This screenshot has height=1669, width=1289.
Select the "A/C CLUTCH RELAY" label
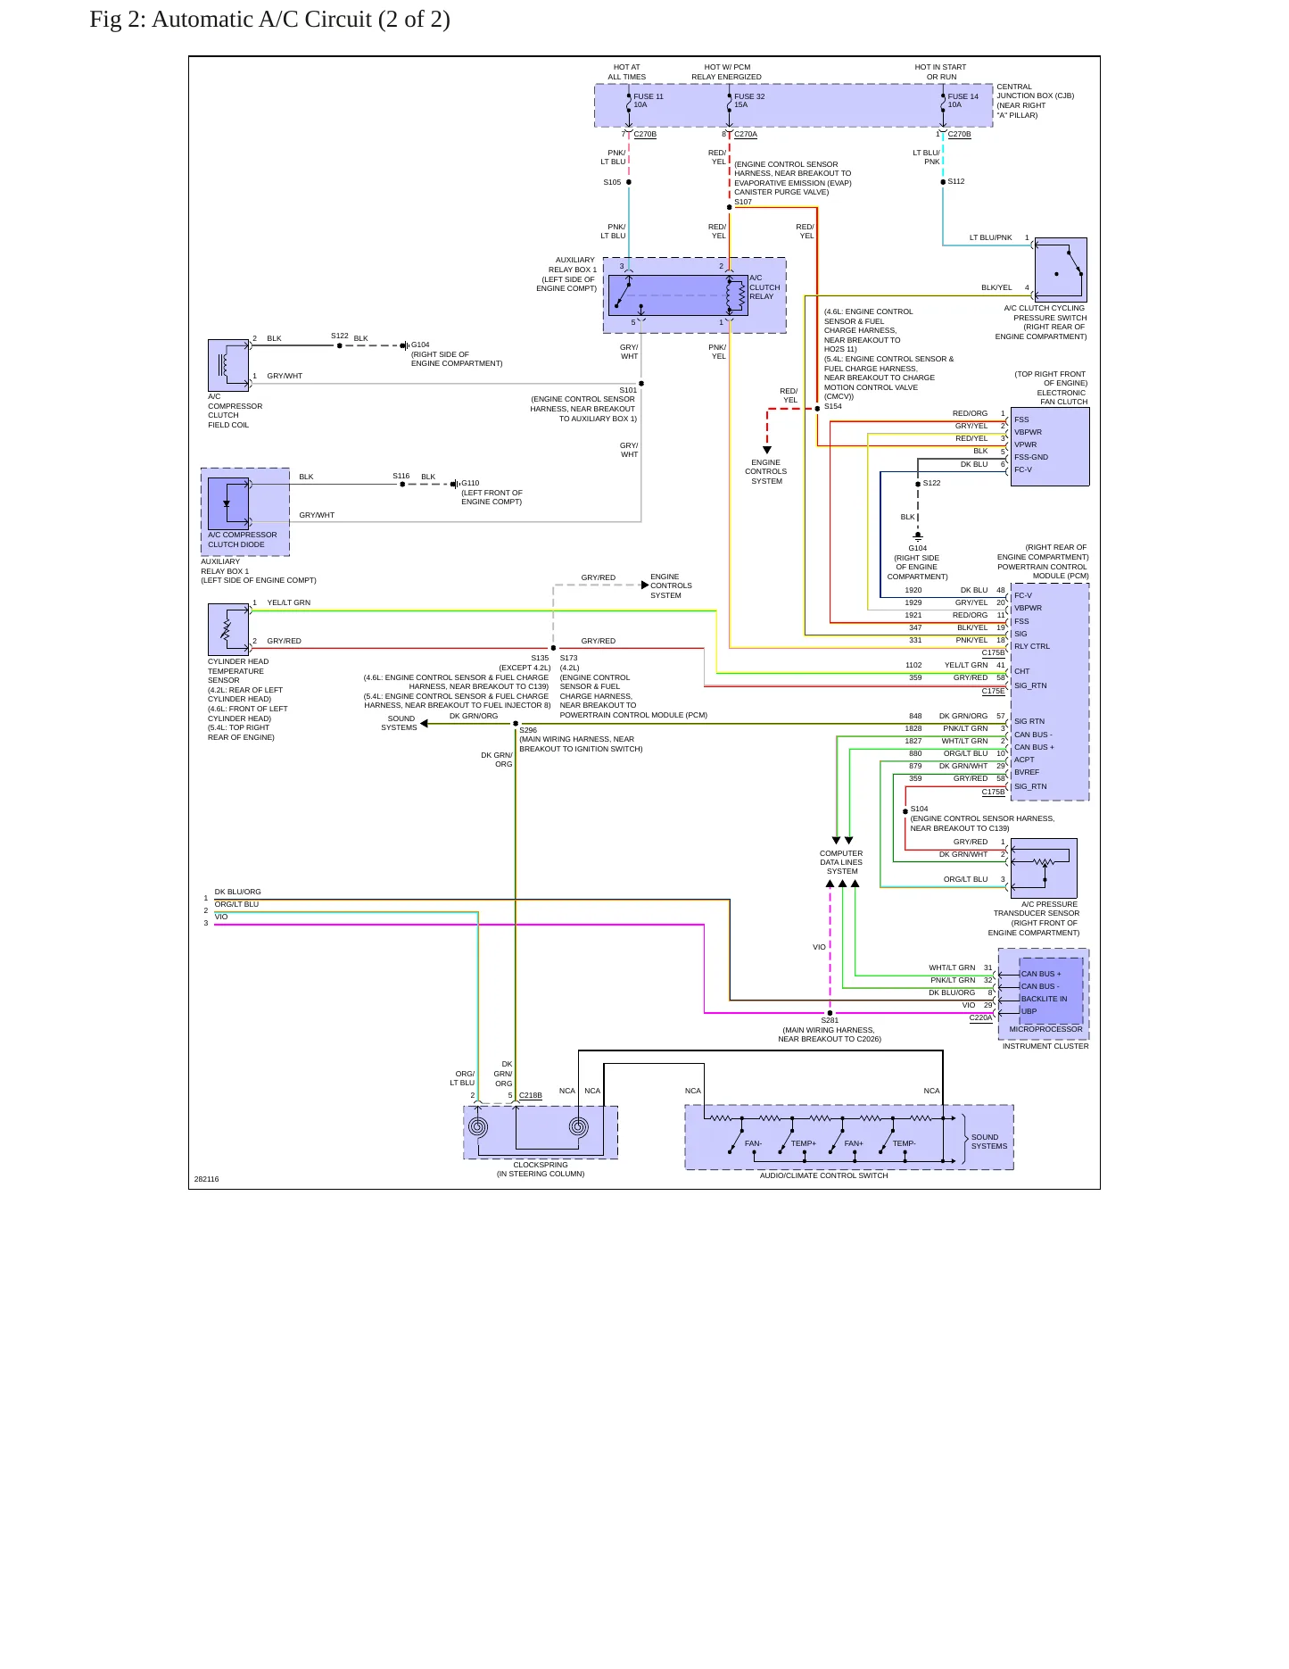coord(764,287)
